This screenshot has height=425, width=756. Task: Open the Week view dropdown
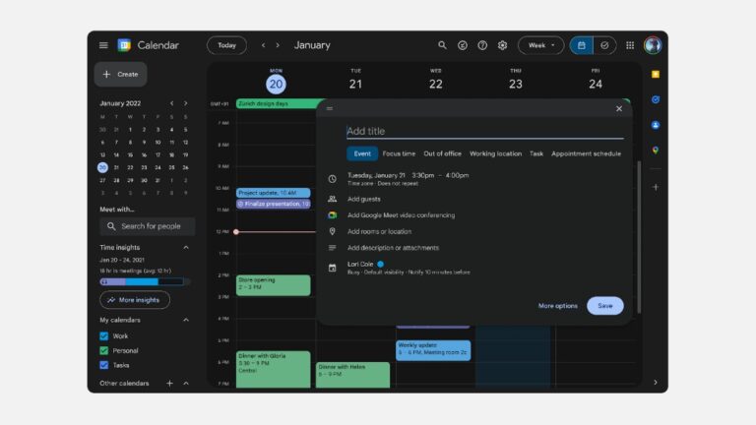tap(540, 45)
